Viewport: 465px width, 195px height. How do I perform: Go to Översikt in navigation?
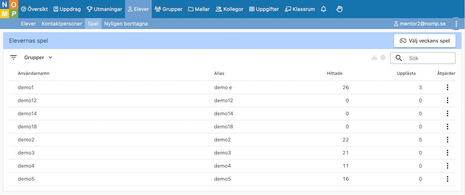point(34,9)
